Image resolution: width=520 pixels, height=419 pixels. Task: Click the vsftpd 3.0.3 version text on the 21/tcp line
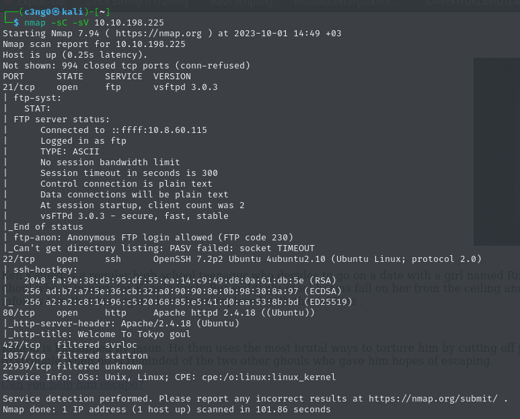pos(185,87)
